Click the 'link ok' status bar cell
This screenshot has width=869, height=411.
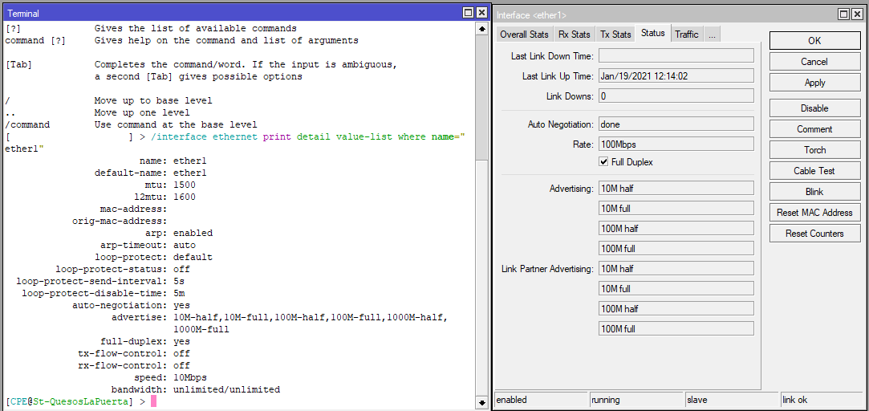tap(823, 399)
